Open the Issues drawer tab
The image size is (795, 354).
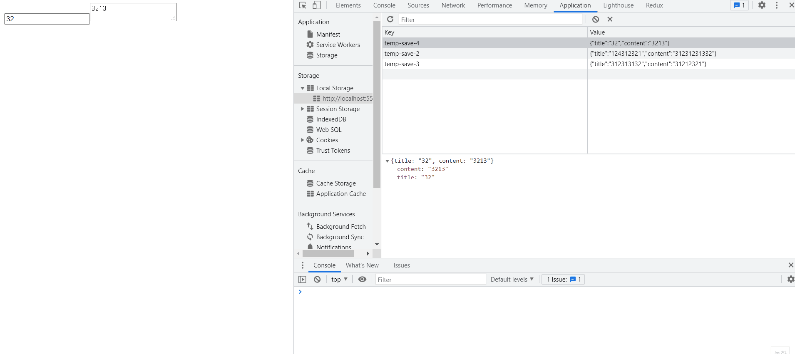tap(402, 265)
